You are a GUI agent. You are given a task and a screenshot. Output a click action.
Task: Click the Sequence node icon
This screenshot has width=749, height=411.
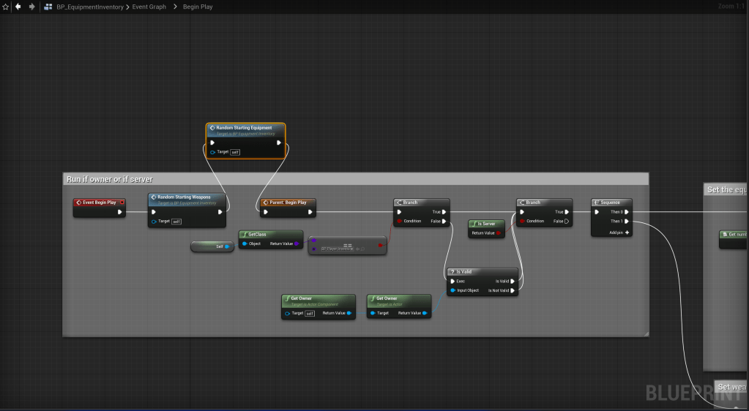pos(597,202)
